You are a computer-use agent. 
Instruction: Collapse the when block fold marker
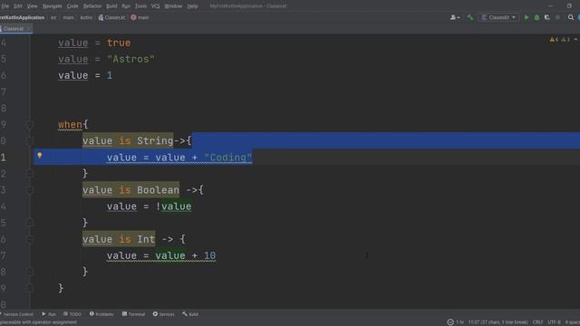click(30, 125)
